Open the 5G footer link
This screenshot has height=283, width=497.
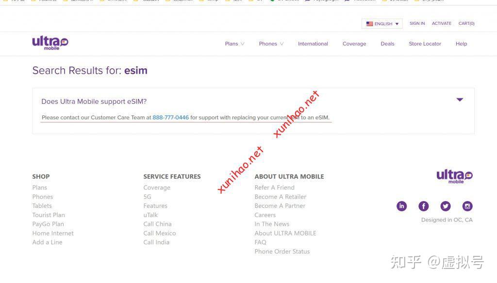pos(148,197)
